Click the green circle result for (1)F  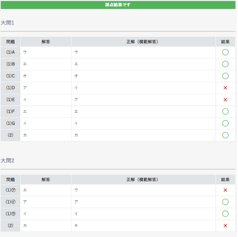click(225, 111)
